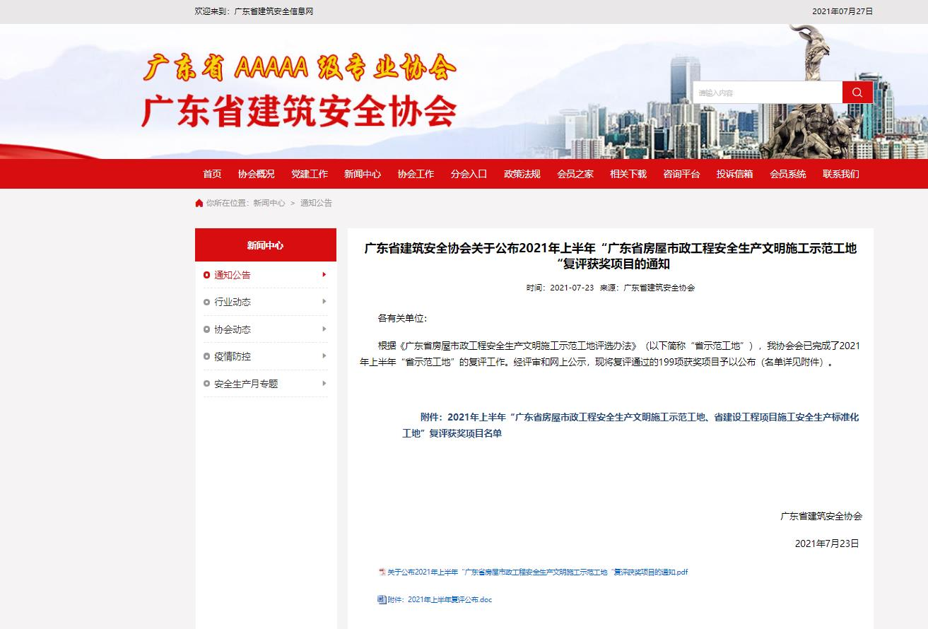Image resolution: width=928 pixels, height=629 pixels.
Task: Click the bullet icon beside 行业动态
Action: point(207,302)
